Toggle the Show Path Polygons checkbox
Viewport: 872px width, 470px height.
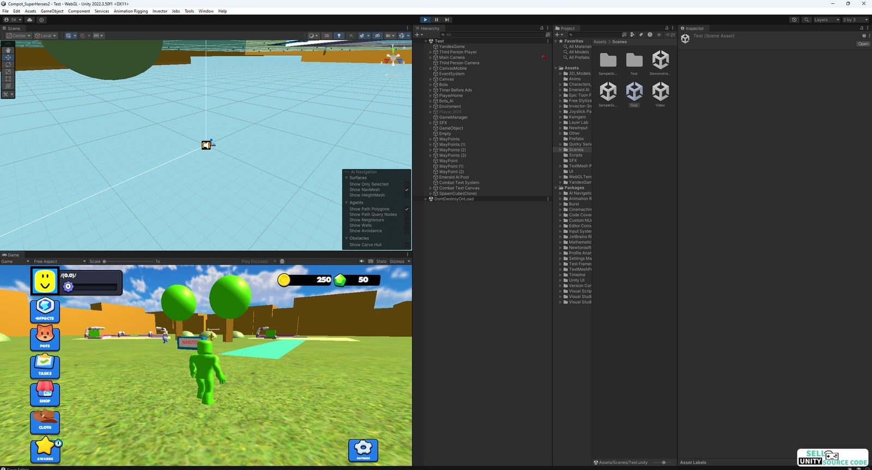407,209
